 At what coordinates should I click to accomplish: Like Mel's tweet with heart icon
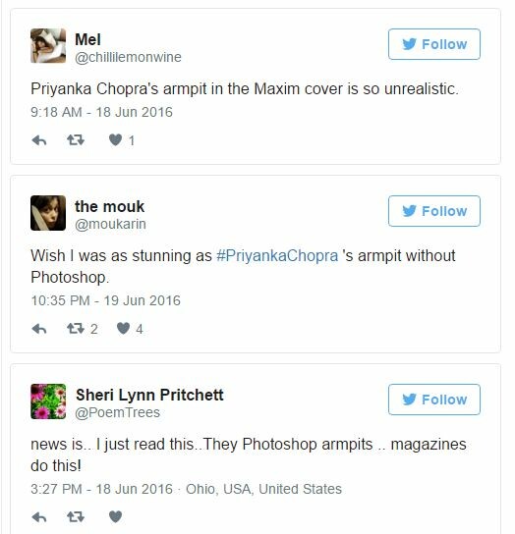coord(115,140)
